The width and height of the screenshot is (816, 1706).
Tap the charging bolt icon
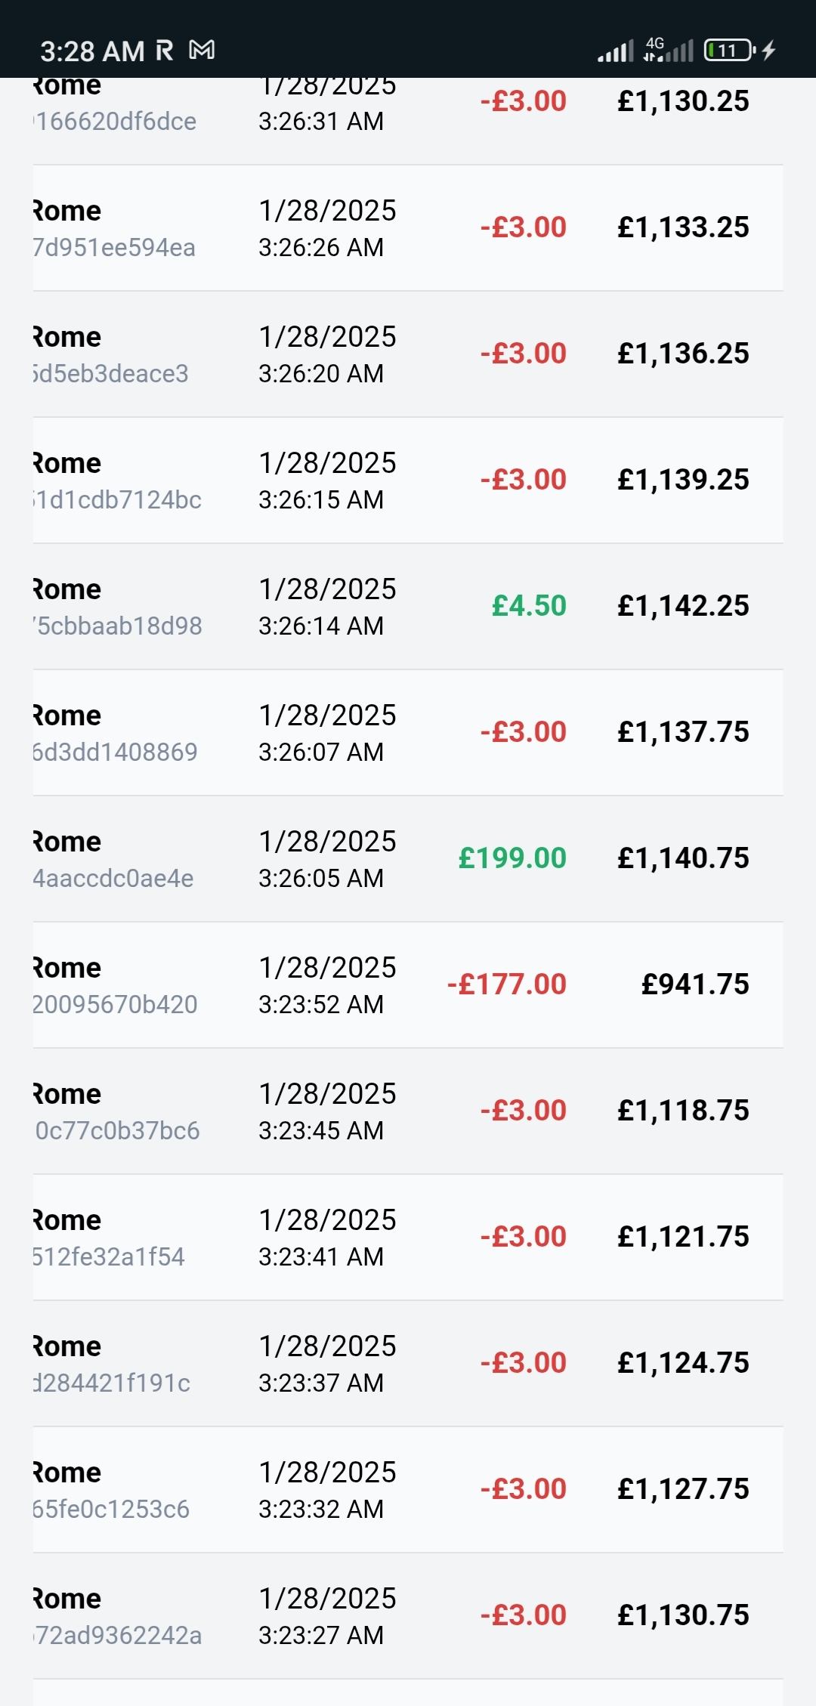tap(769, 51)
